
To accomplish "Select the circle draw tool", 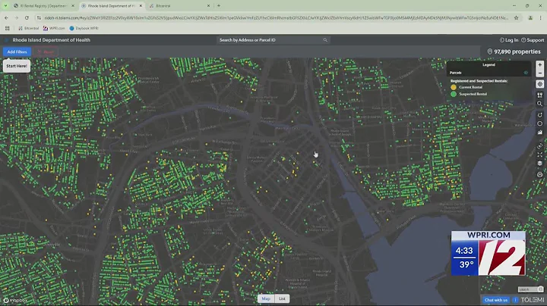I will (x=539, y=123).
